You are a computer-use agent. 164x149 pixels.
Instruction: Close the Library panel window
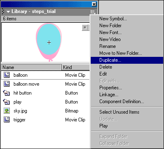click(94, 4)
